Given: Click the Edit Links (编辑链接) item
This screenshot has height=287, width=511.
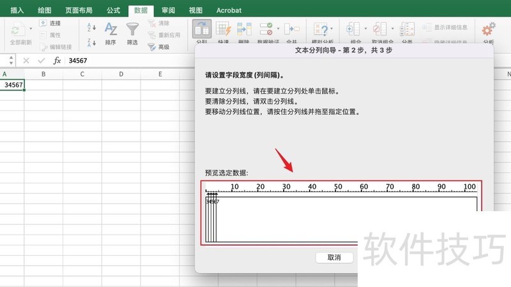Looking at the screenshot, I should (x=56, y=47).
